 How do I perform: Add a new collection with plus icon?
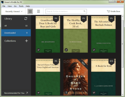(x=26, y=41)
